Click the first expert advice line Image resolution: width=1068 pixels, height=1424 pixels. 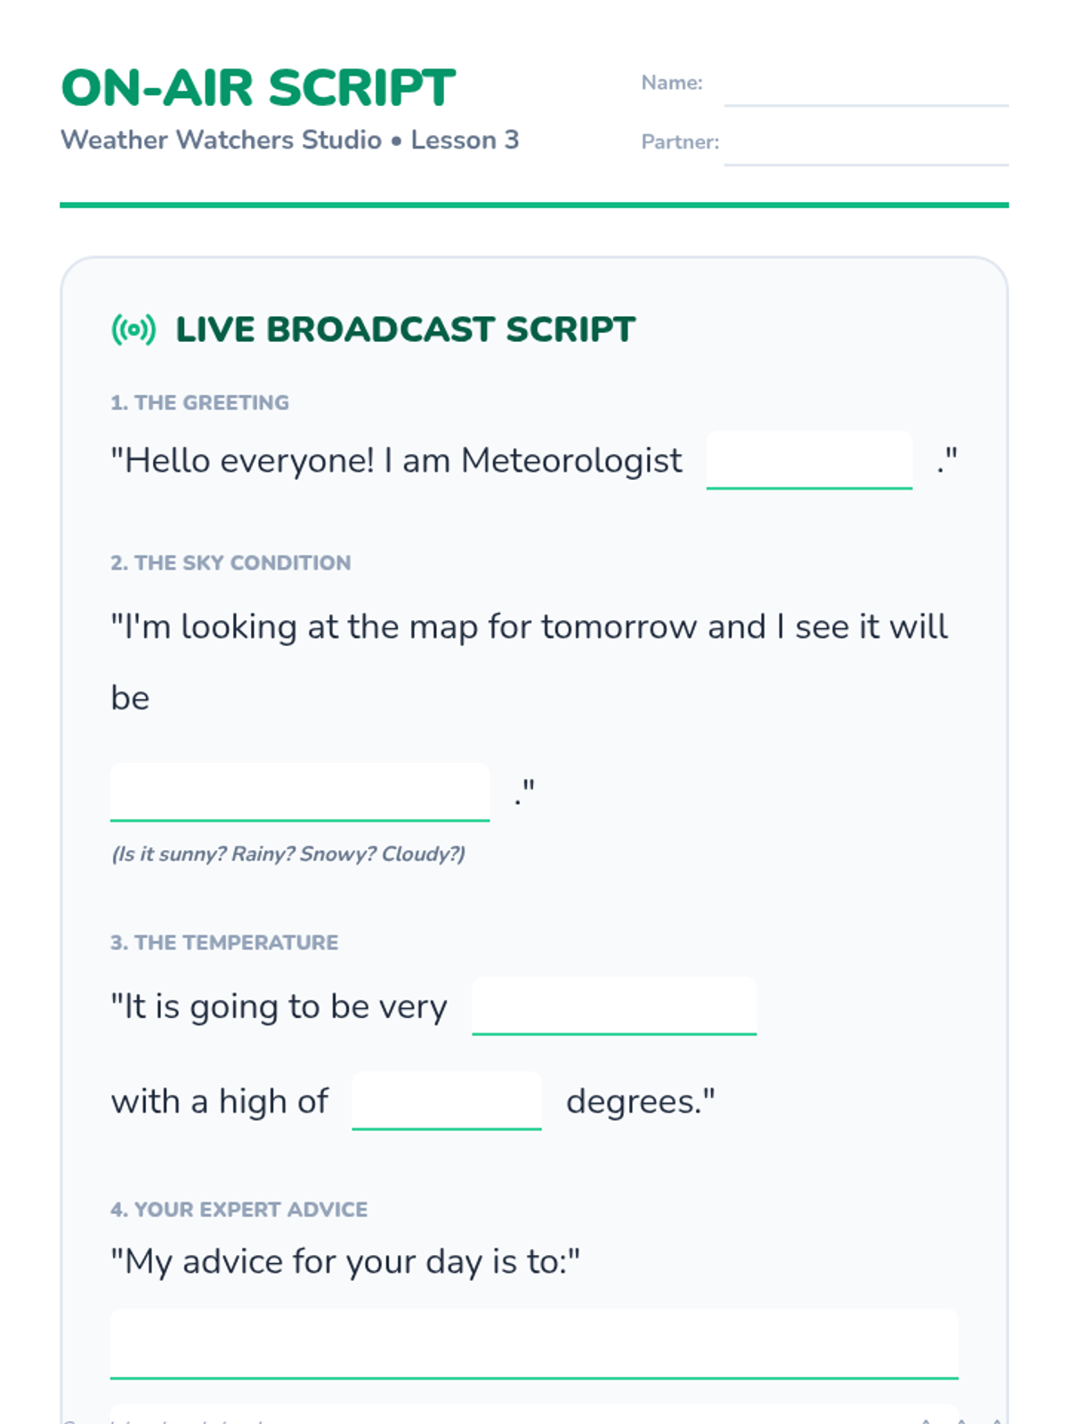pos(534,1344)
